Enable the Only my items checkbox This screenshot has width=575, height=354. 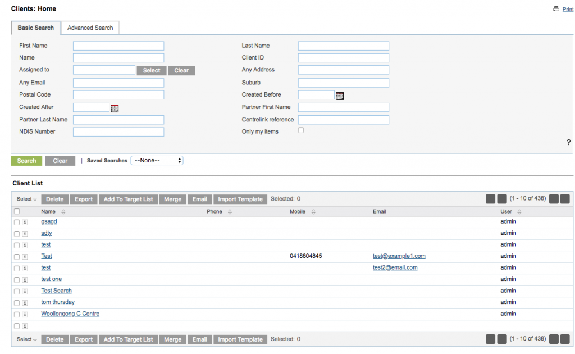[301, 130]
